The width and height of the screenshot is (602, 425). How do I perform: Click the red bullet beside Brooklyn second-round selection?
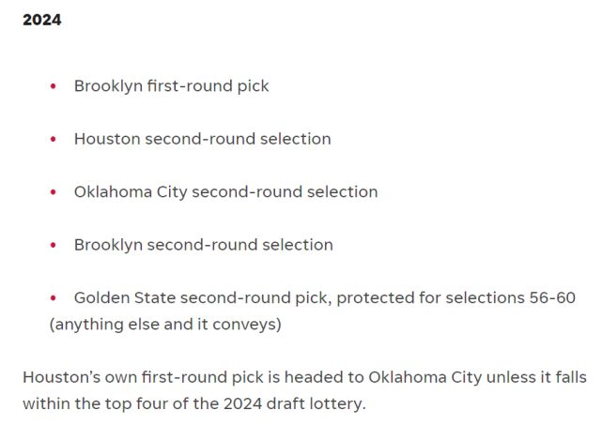54,245
